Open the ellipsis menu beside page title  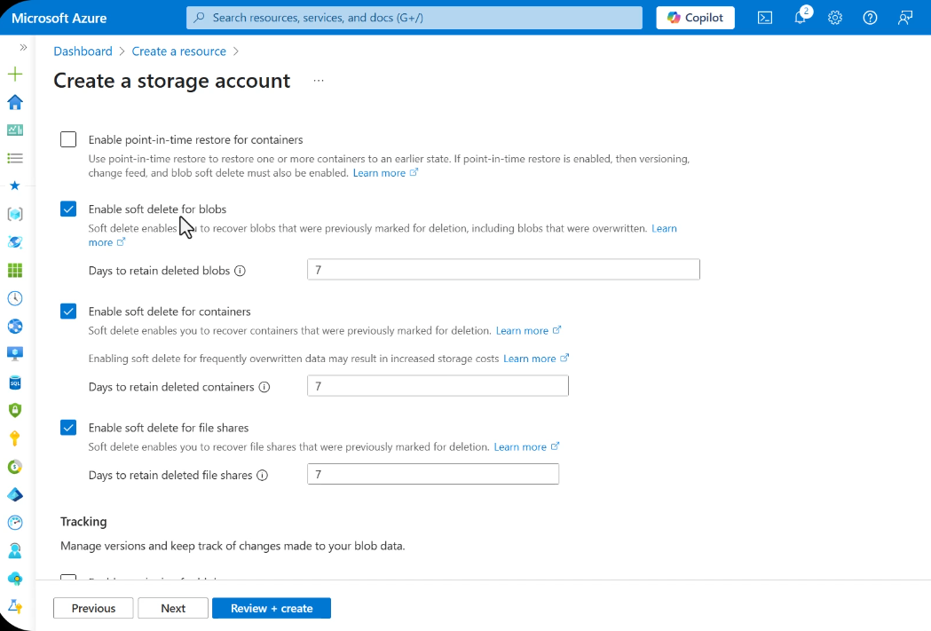318,80
